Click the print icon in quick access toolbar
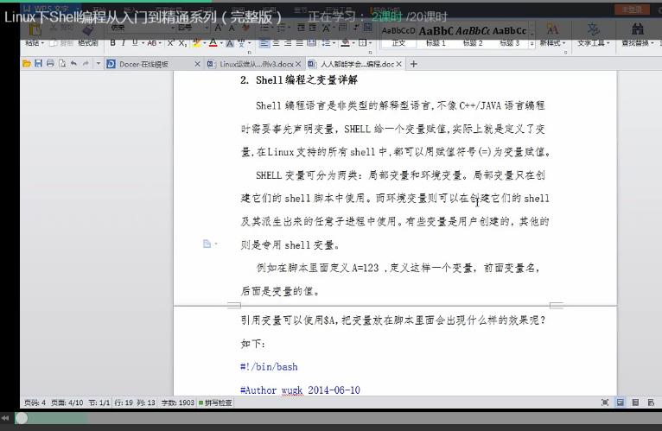This screenshot has width=662, height=431. pos(50,64)
